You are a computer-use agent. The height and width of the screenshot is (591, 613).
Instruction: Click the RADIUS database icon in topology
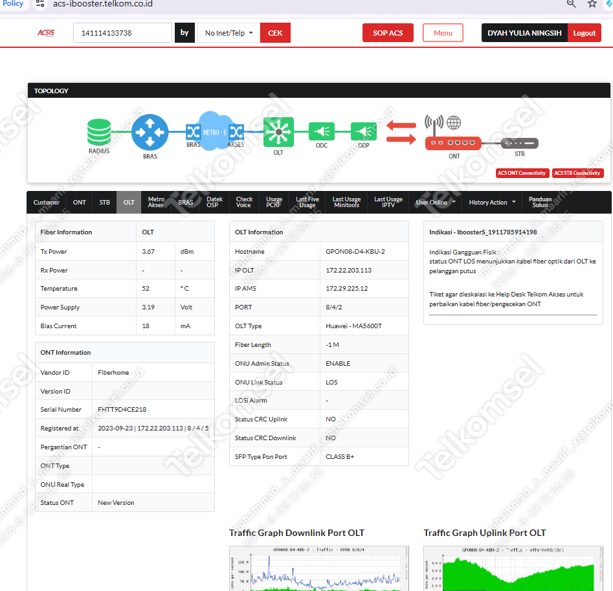pyautogui.click(x=99, y=131)
